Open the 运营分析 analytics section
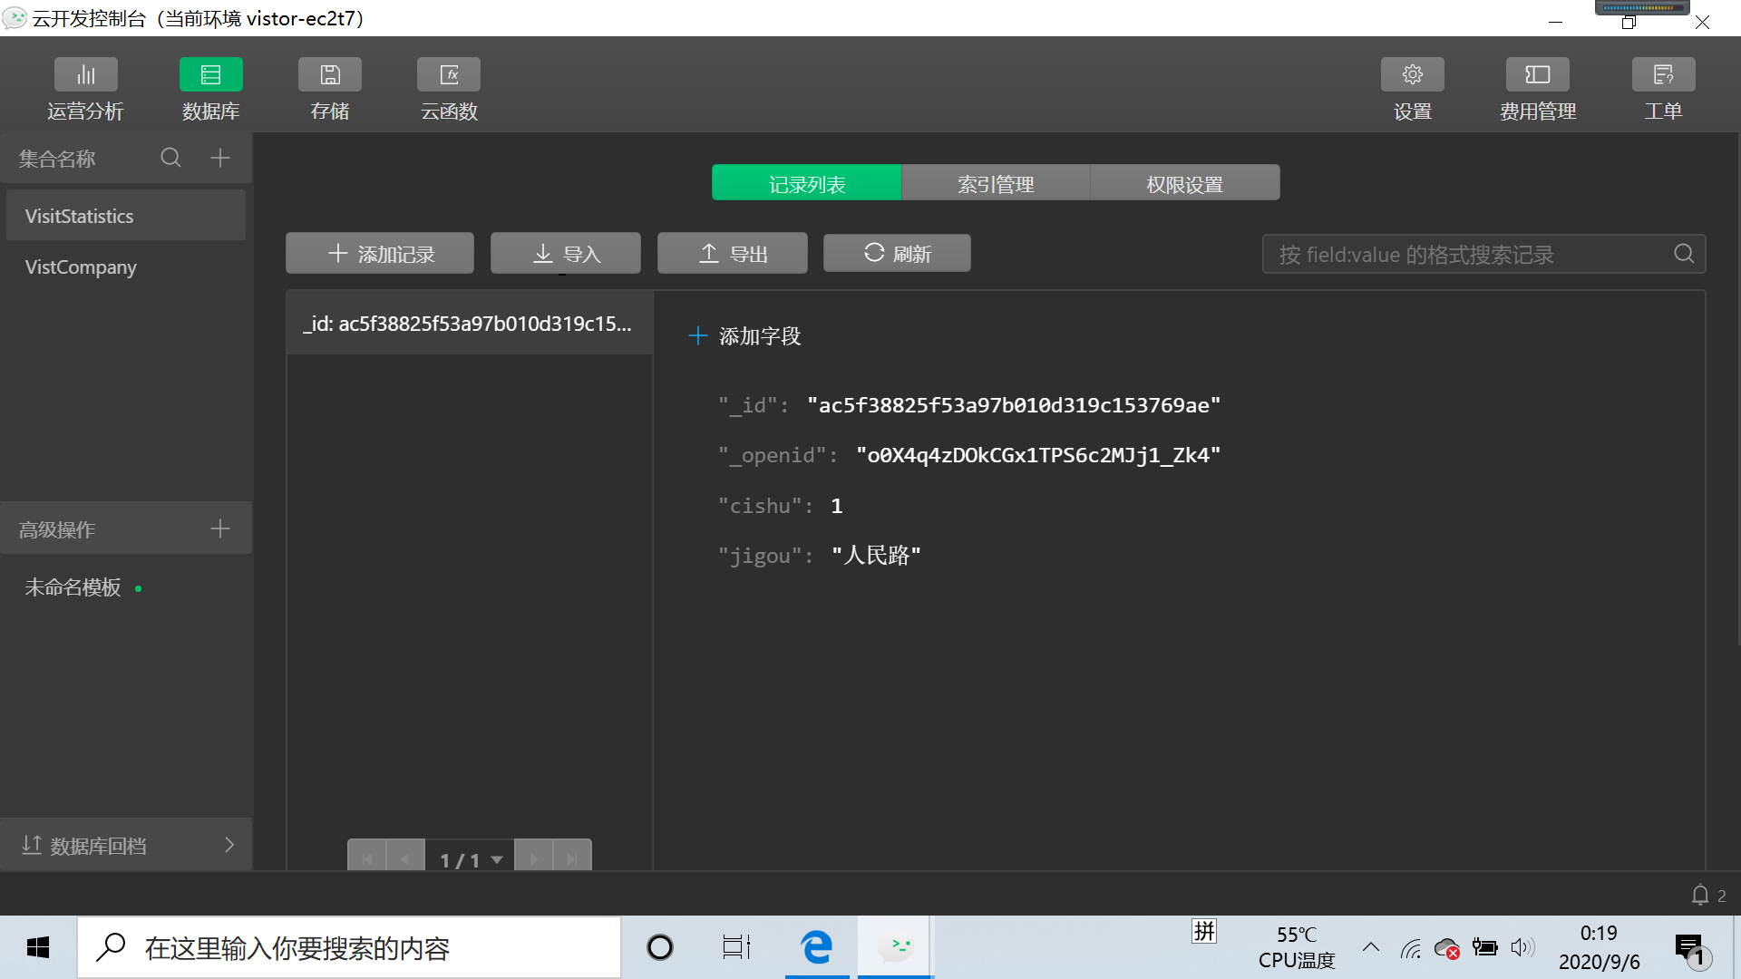 coord(85,90)
